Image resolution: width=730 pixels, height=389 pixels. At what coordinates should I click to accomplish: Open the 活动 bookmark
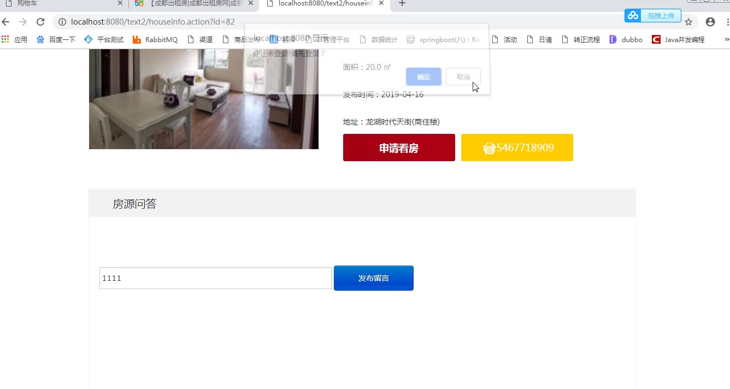coord(504,39)
